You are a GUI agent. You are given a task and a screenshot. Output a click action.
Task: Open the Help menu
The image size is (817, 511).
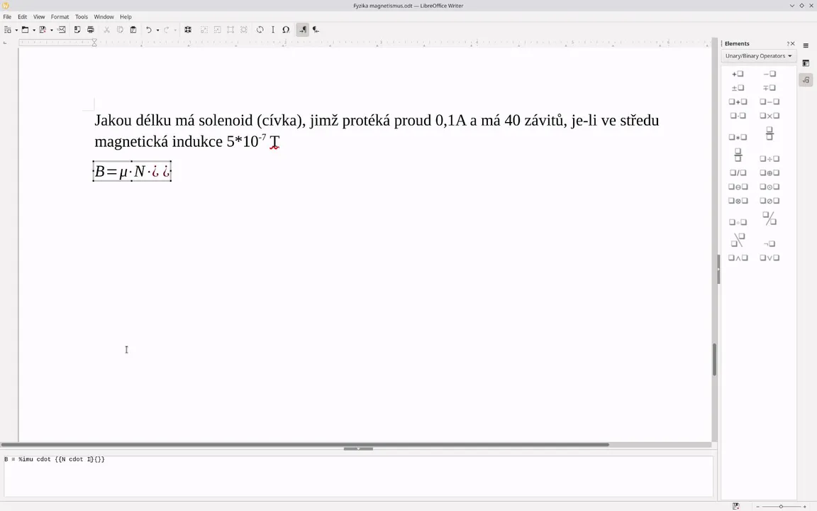(126, 17)
